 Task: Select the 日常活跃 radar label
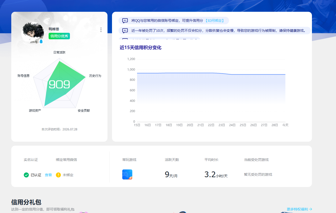pyautogui.click(x=59, y=52)
